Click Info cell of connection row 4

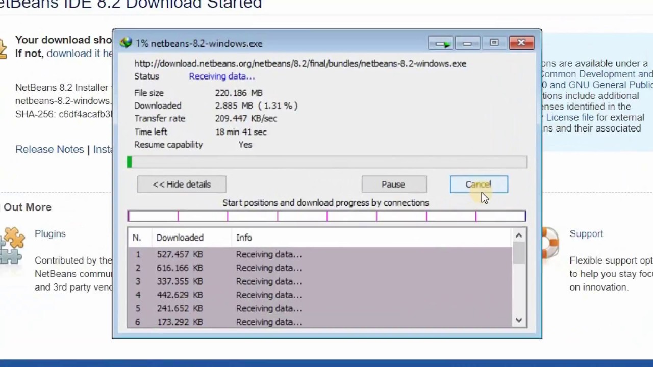(x=269, y=295)
